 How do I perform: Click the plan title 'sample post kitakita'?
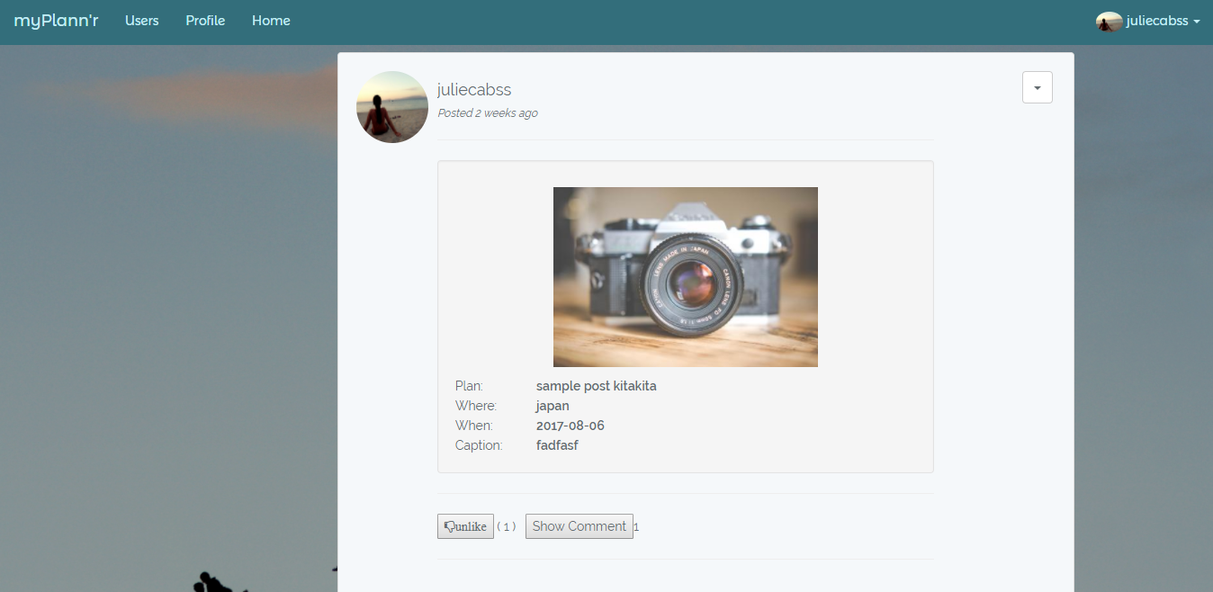click(596, 386)
